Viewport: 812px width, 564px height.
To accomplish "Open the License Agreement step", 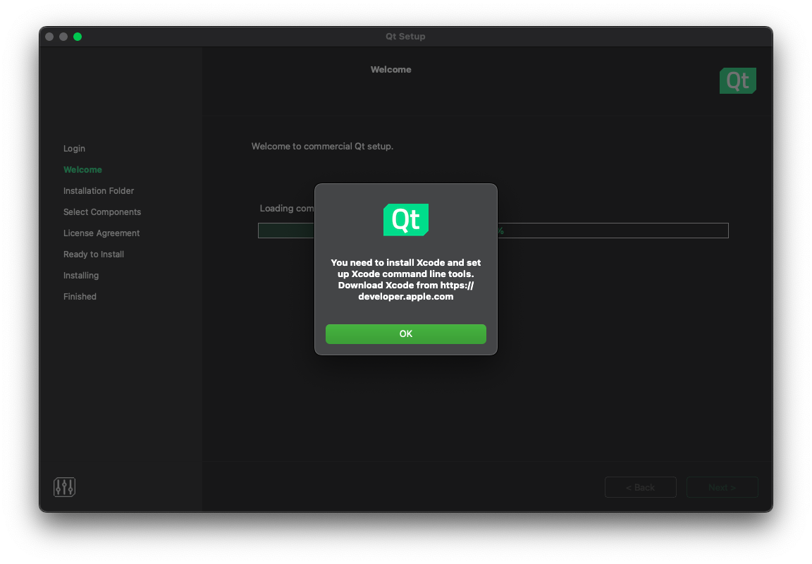I will [101, 233].
